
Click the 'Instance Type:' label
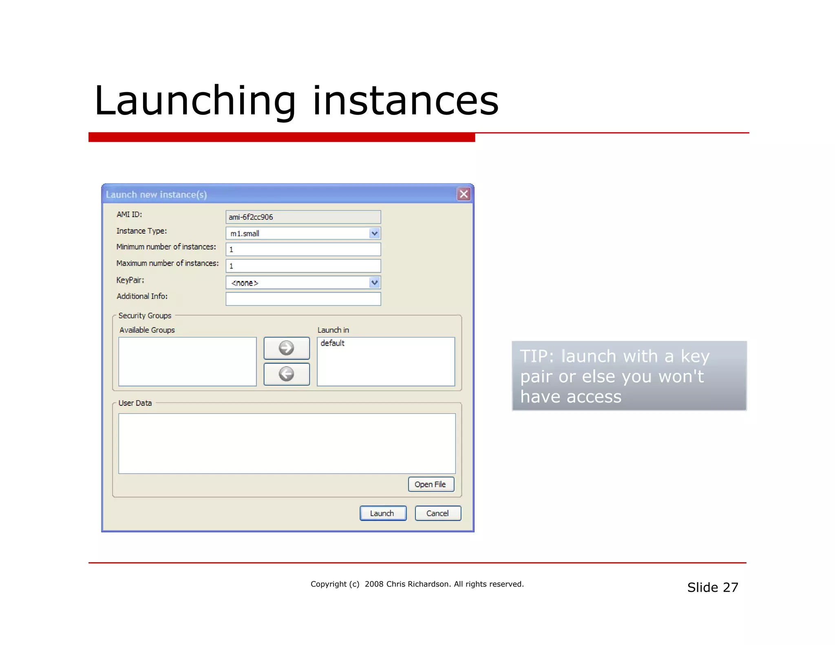tap(141, 231)
